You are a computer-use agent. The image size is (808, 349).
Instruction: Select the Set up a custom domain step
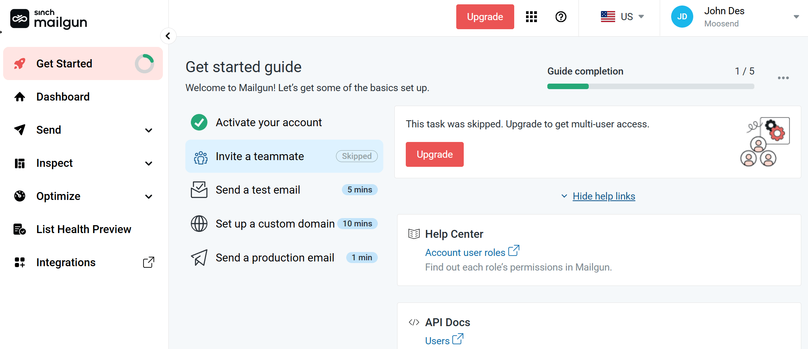[x=284, y=224]
